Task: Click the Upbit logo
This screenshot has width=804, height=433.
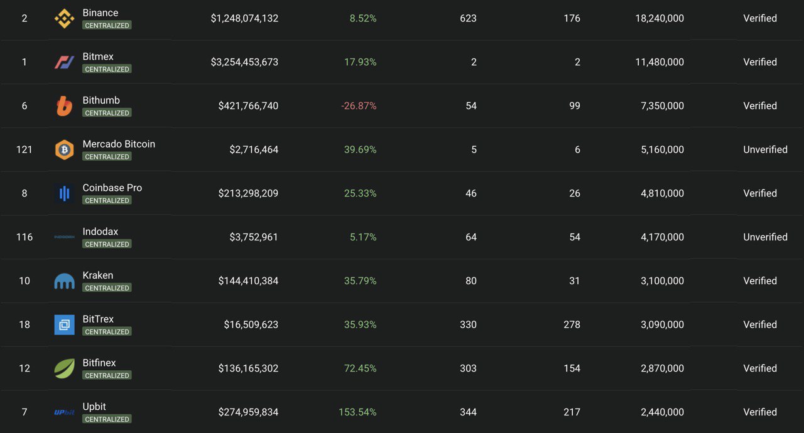Action: (x=64, y=412)
